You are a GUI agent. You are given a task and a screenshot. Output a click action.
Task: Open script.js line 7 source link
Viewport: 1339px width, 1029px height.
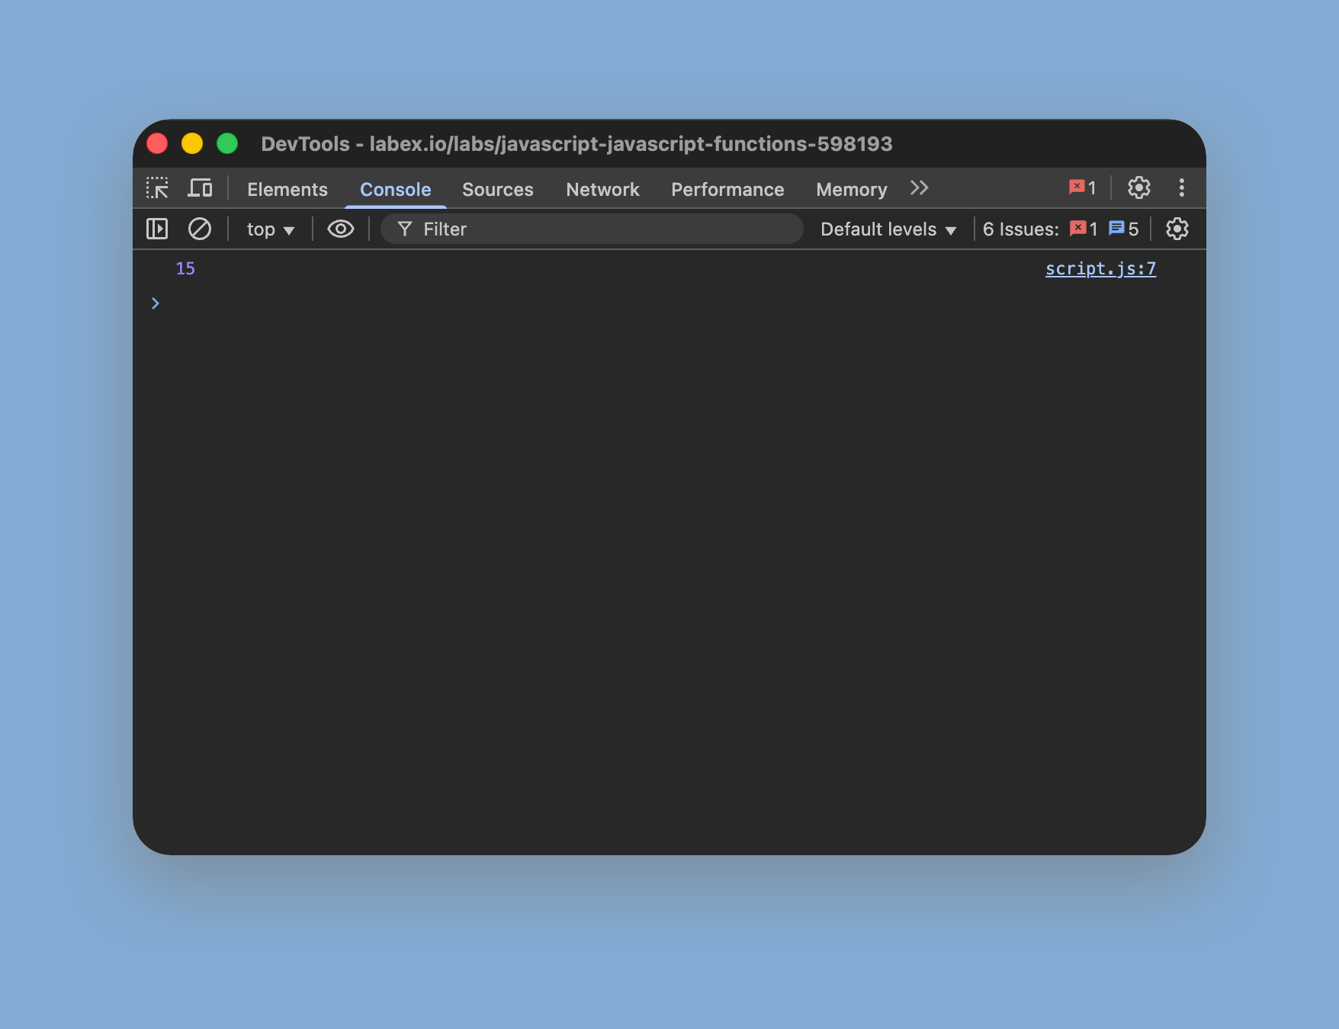(1100, 268)
